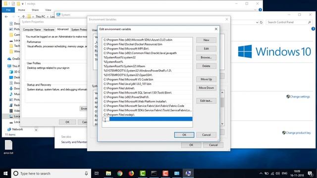
Task: Open Firefox from taskbar
Action: click(131, 174)
